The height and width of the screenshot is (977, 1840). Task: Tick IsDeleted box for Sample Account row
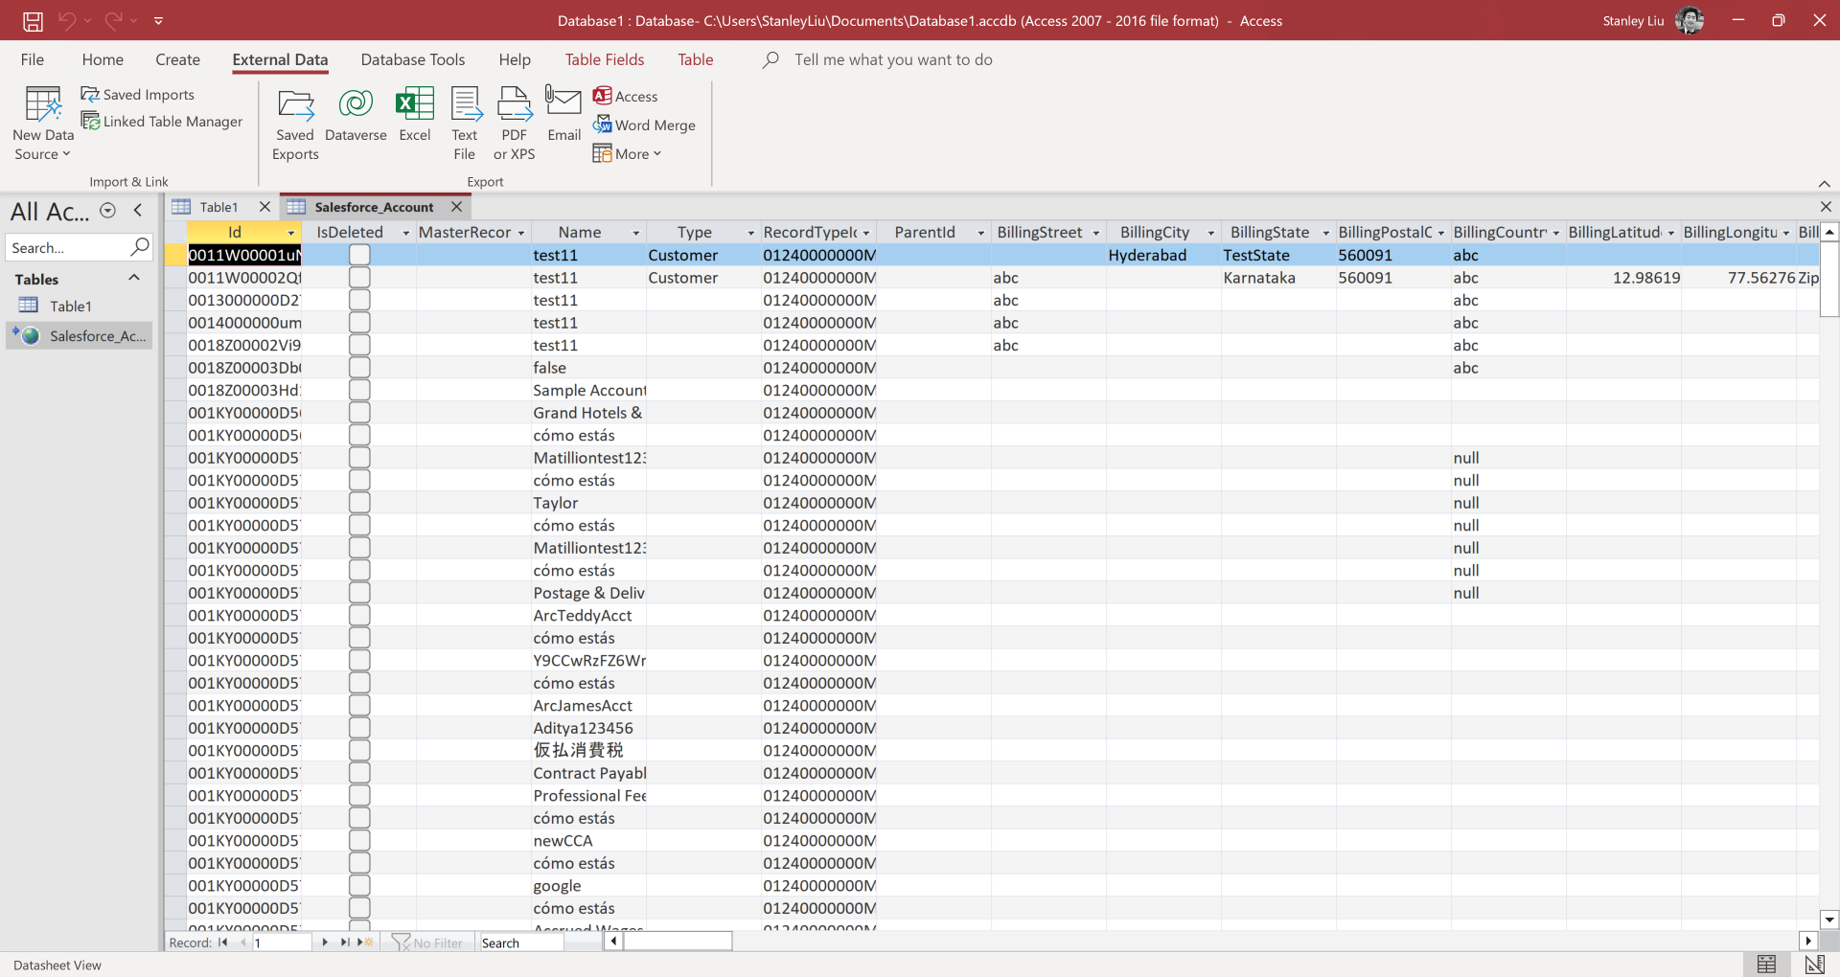359,391
